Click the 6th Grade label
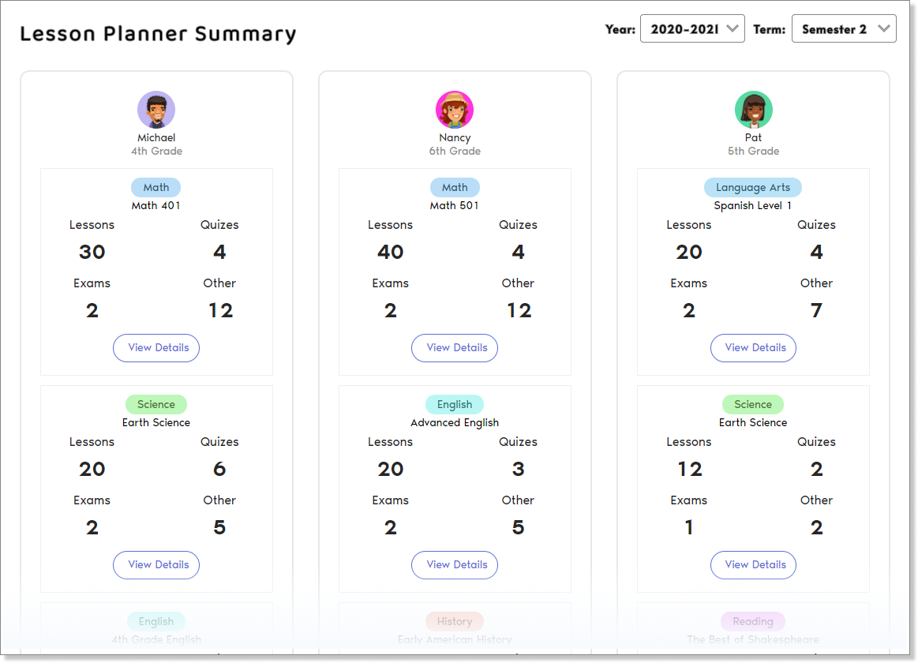 (455, 151)
